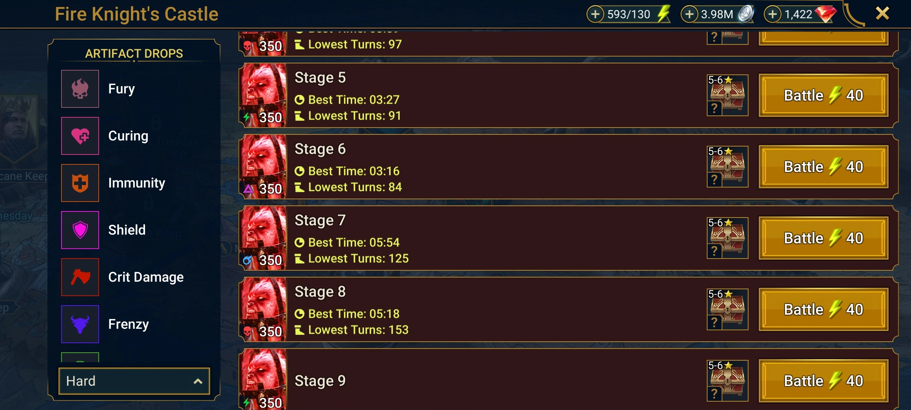911x410 pixels.
Task: Launch the Stage 9 battle
Action: pyautogui.click(x=824, y=381)
